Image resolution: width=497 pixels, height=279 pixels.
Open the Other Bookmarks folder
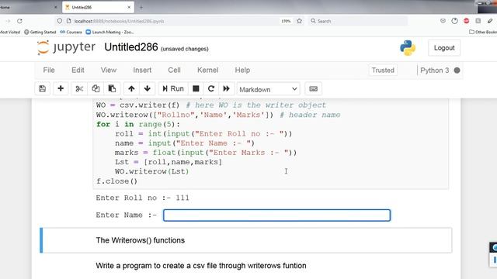click(x=483, y=32)
